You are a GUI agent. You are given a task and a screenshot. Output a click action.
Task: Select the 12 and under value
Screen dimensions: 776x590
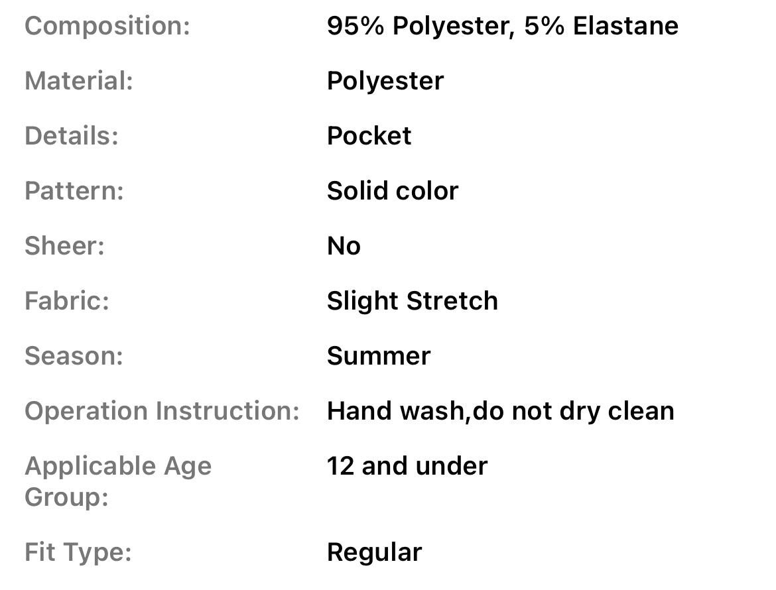click(x=407, y=467)
